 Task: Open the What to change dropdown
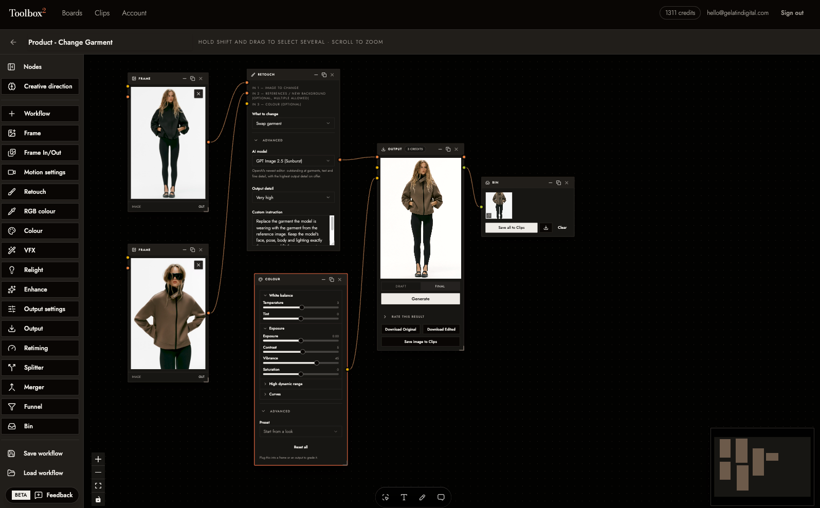click(x=293, y=123)
